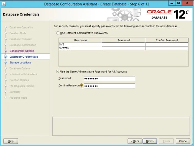Click the Database Template step label
Screen dimensions: 194x146
21,39
